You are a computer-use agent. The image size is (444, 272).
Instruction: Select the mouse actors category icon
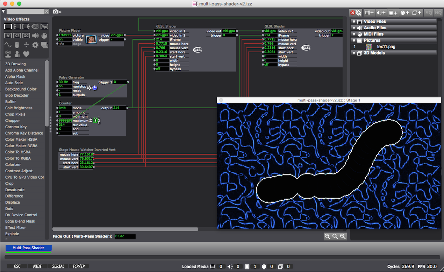point(17,45)
